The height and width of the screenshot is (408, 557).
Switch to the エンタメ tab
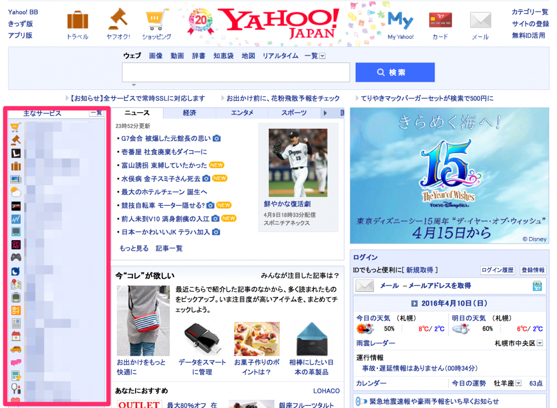(x=242, y=113)
